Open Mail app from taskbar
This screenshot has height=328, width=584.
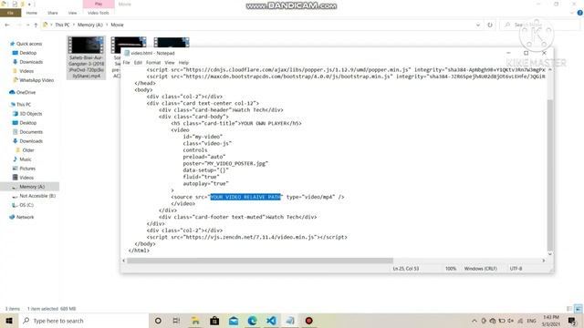pos(234,321)
